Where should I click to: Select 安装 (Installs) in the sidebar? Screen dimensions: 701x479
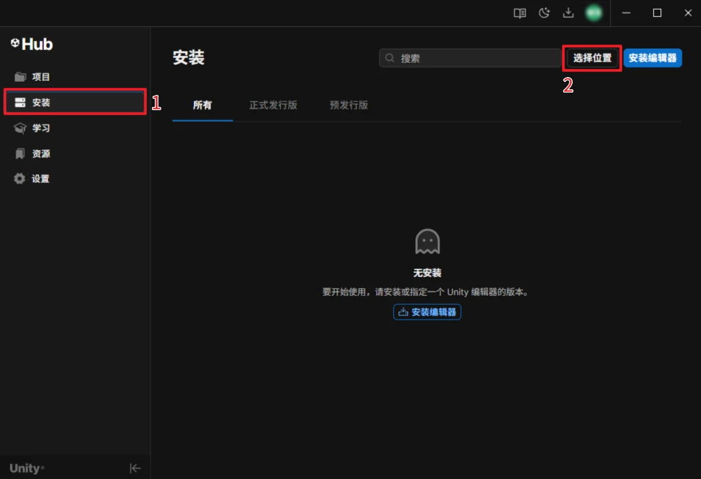click(x=75, y=103)
